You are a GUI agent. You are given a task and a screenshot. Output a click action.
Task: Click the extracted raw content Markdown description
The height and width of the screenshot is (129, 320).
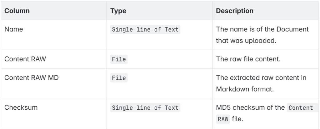[x=261, y=83]
